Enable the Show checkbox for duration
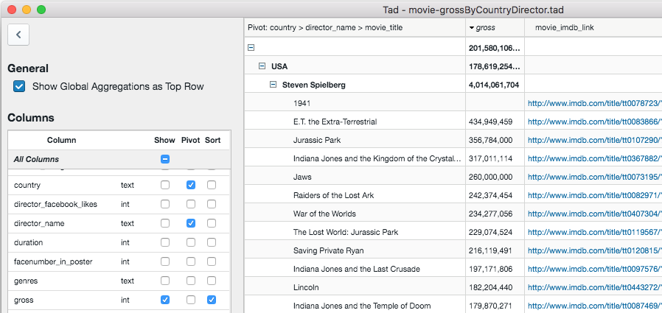 (x=165, y=242)
